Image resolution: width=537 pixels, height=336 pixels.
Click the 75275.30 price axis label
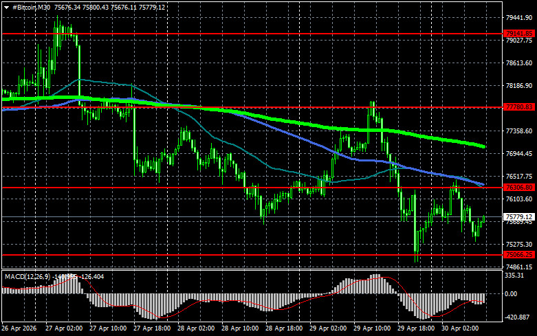[519, 245]
